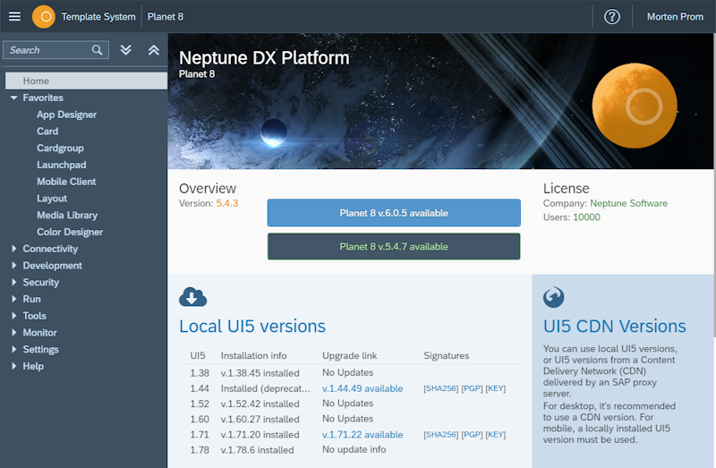Image resolution: width=716 pixels, height=468 pixels.
Task: Click the search magnifier icon
Action: click(x=98, y=50)
